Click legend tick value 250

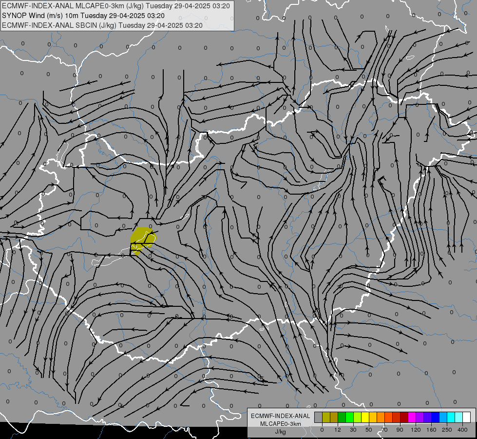pos(447,430)
